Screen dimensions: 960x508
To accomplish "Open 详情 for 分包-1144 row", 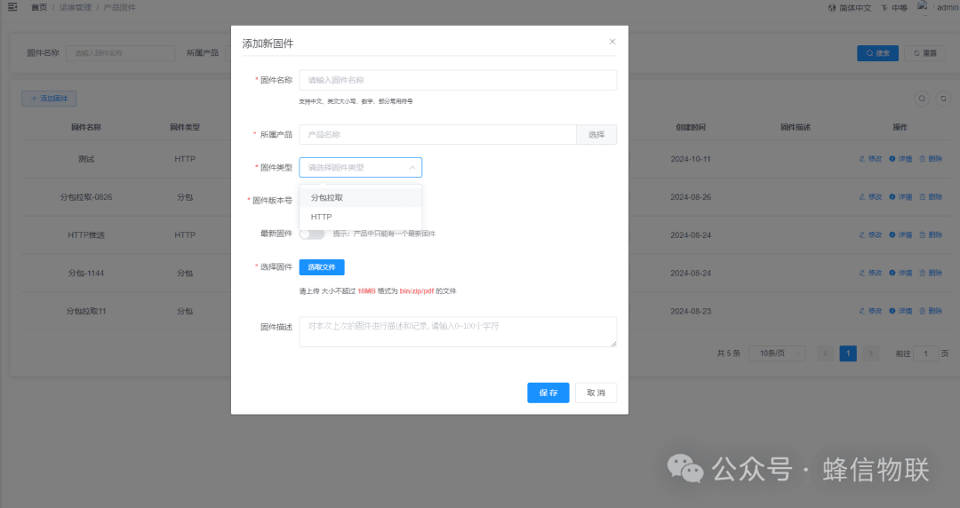I will [900, 273].
